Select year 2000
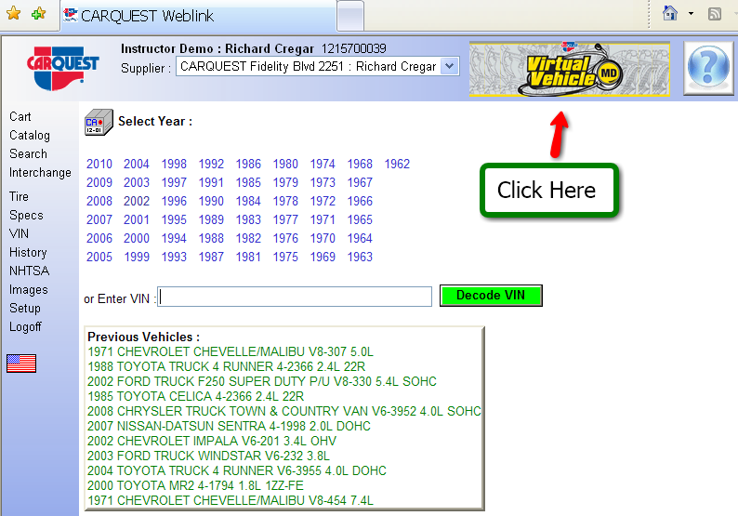738x516 pixels. [x=137, y=238]
